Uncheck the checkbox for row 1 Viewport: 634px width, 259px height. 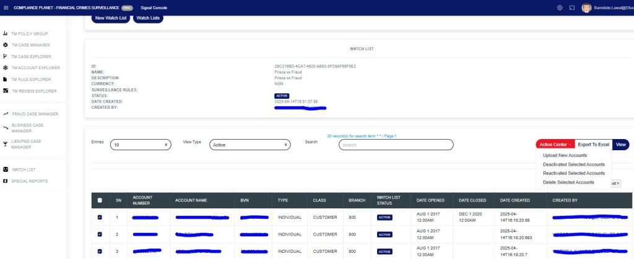point(101,218)
